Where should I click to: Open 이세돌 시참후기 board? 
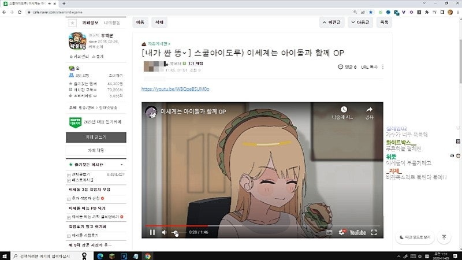(85, 235)
